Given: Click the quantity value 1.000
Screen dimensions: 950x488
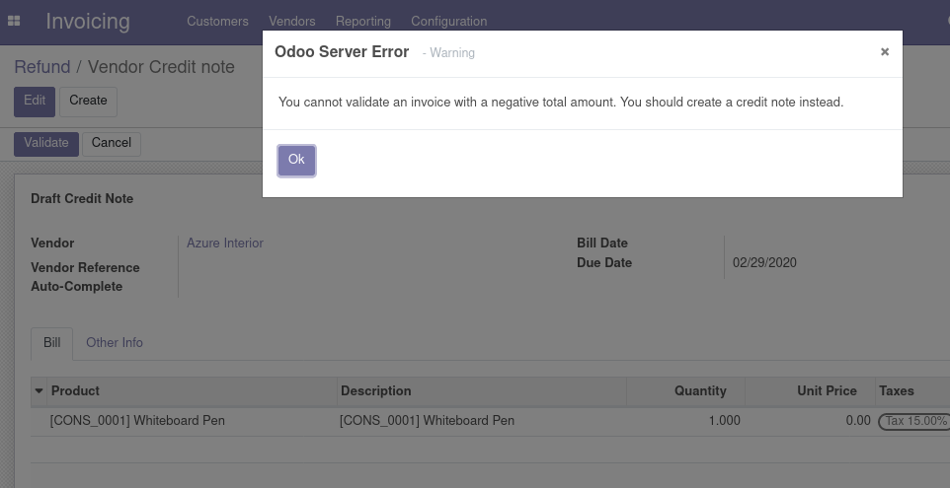Looking at the screenshot, I should [725, 421].
